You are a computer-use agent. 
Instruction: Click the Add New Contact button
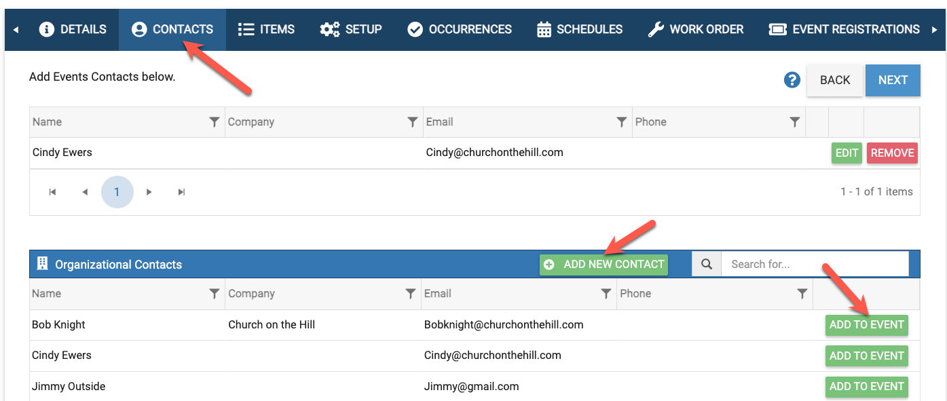tap(604, 265)
